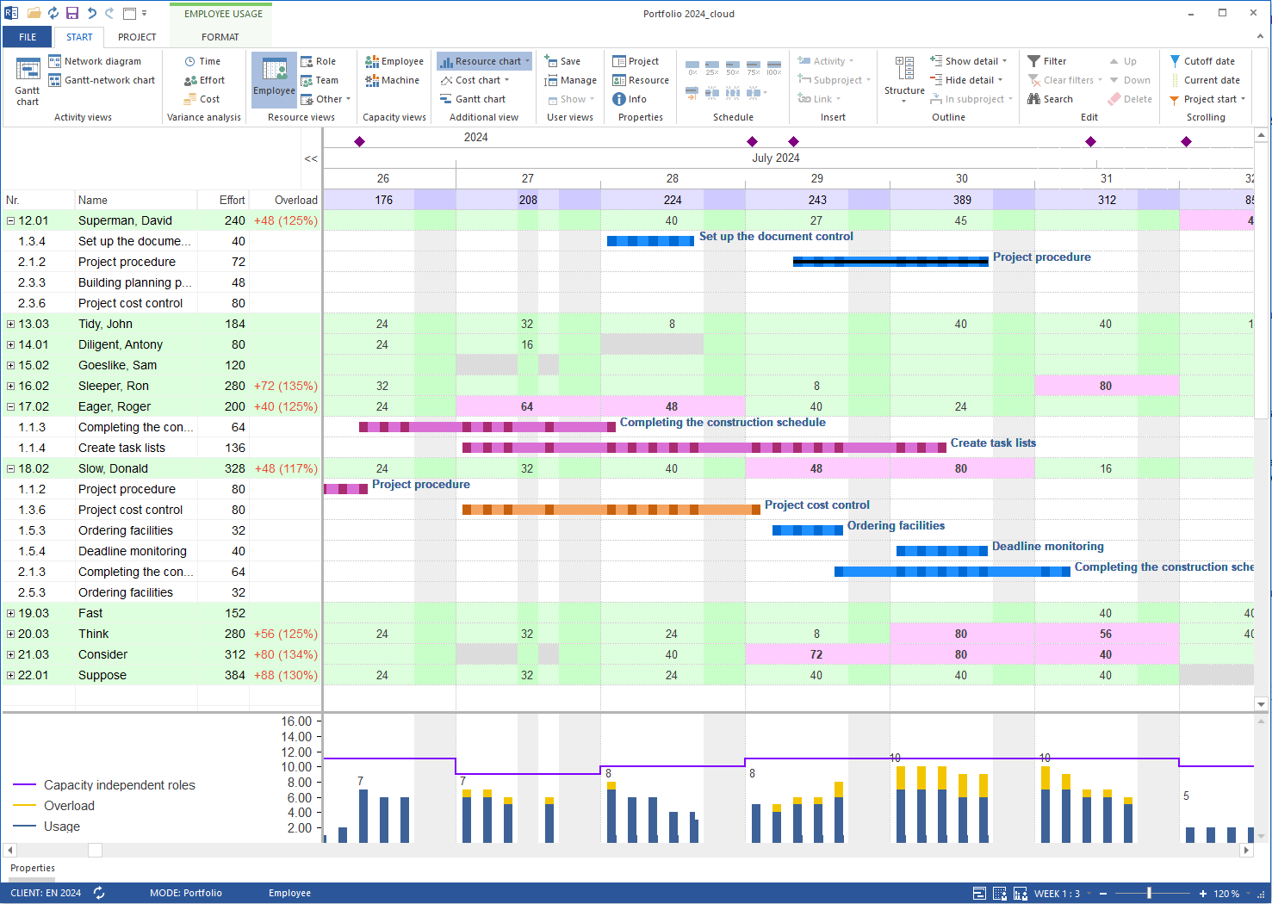Adjust the zoom slider handle

pos(1149,894)
